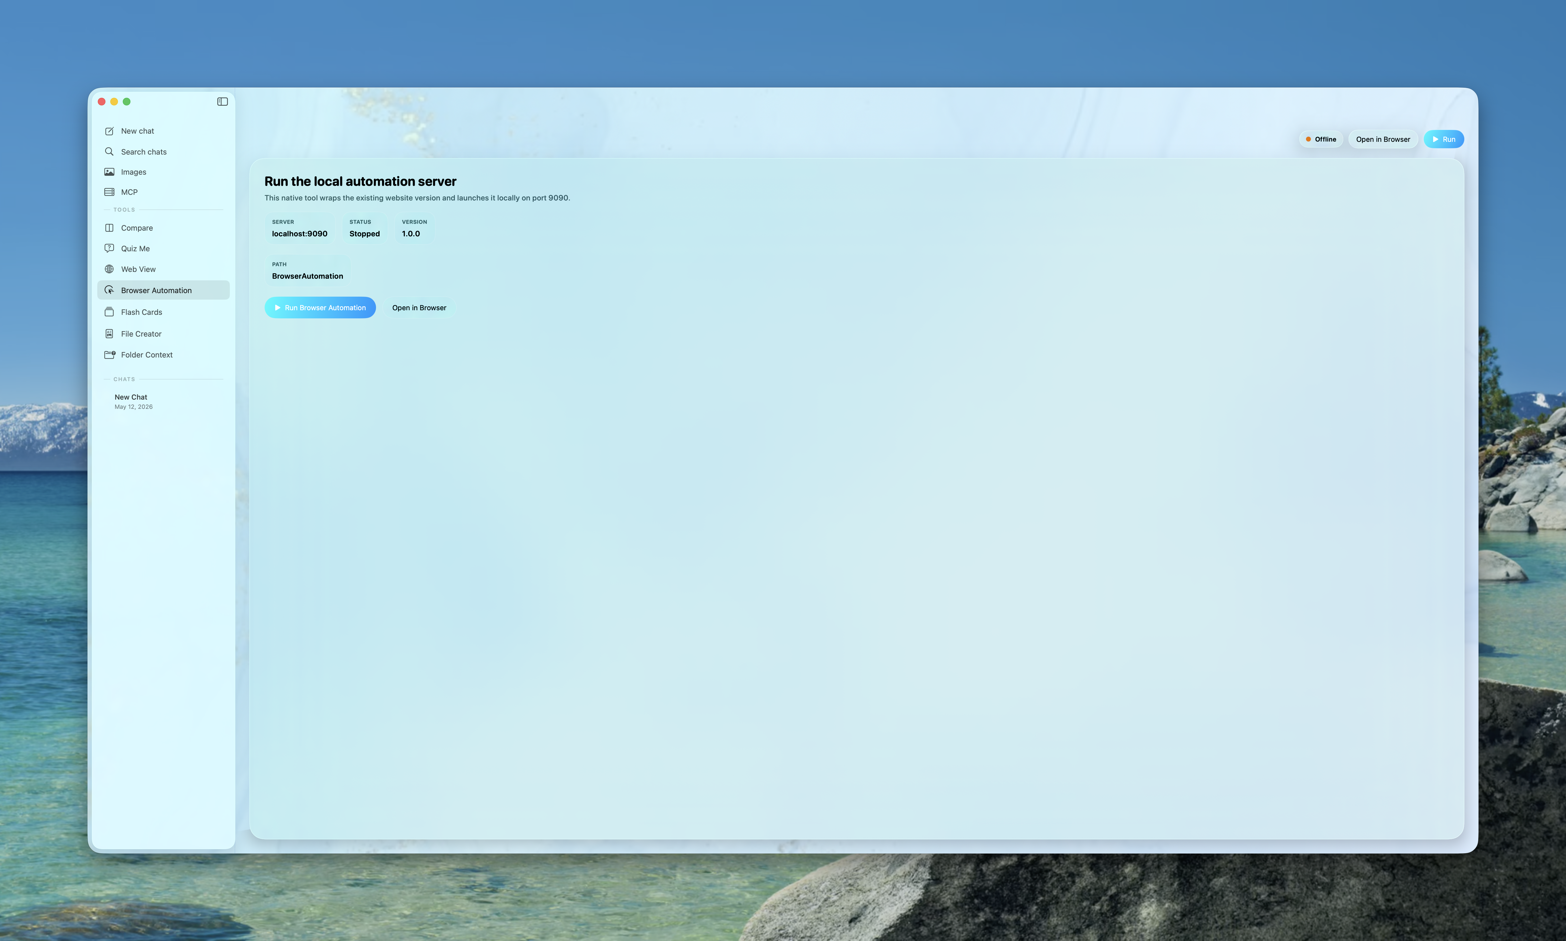The height and width of the screenshot is (941, 1566).
Task: Click the Flash Cards stack icon
Action: click(x=109, y=312)
